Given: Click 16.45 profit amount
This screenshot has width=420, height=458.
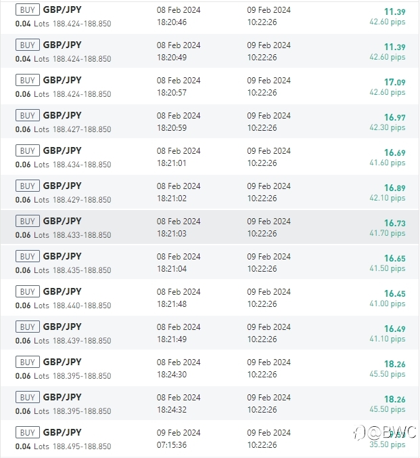Looking at the screenshot, I should point(394,293).
